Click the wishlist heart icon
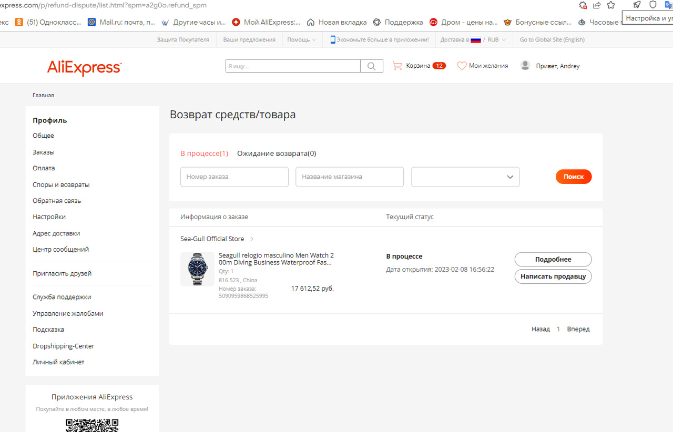 462,66
